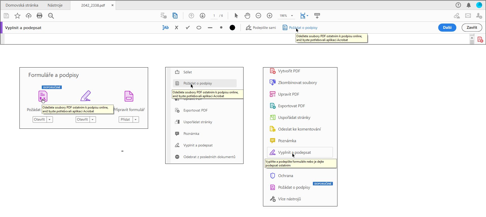Open notifications bell icon

point(469,5)
